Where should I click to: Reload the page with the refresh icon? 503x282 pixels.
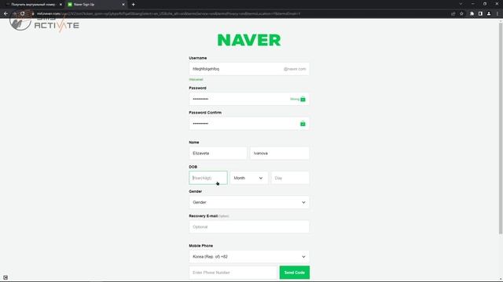(x=23, y=14)
